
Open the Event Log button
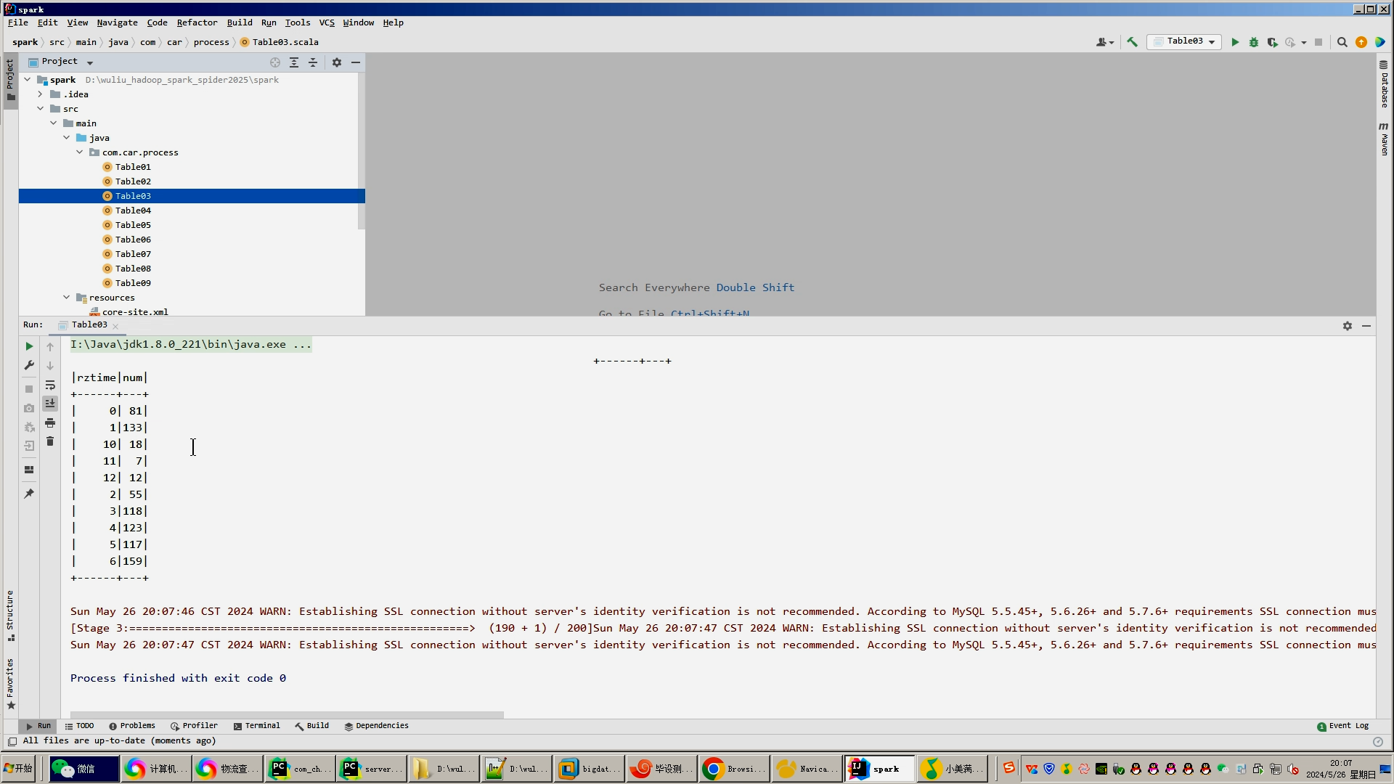click(x=1342, y=725)
